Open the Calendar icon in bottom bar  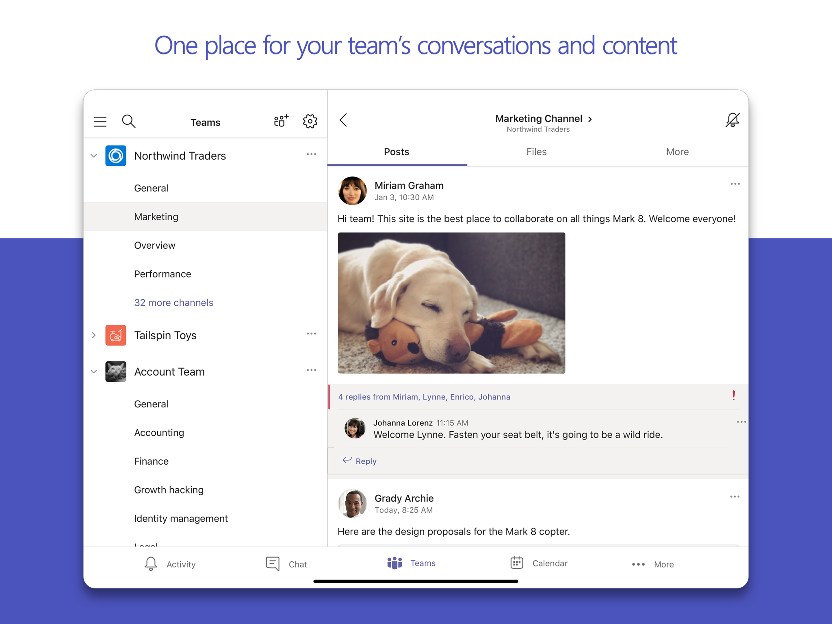click(517, 563)
